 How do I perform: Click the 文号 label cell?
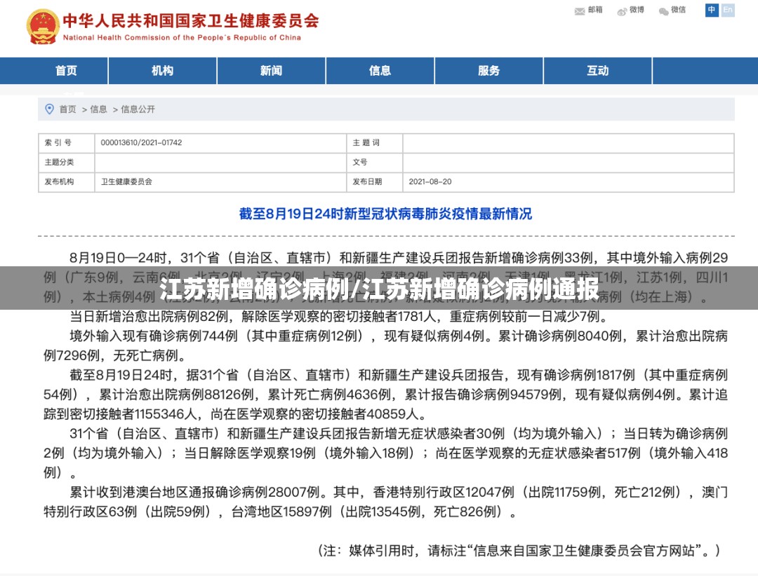(x=375, y=163)
